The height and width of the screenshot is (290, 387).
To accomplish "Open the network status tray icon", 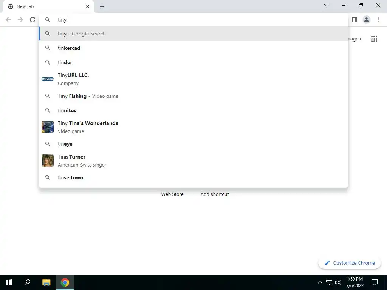I will pyautogui.click(x=329, y=282).
